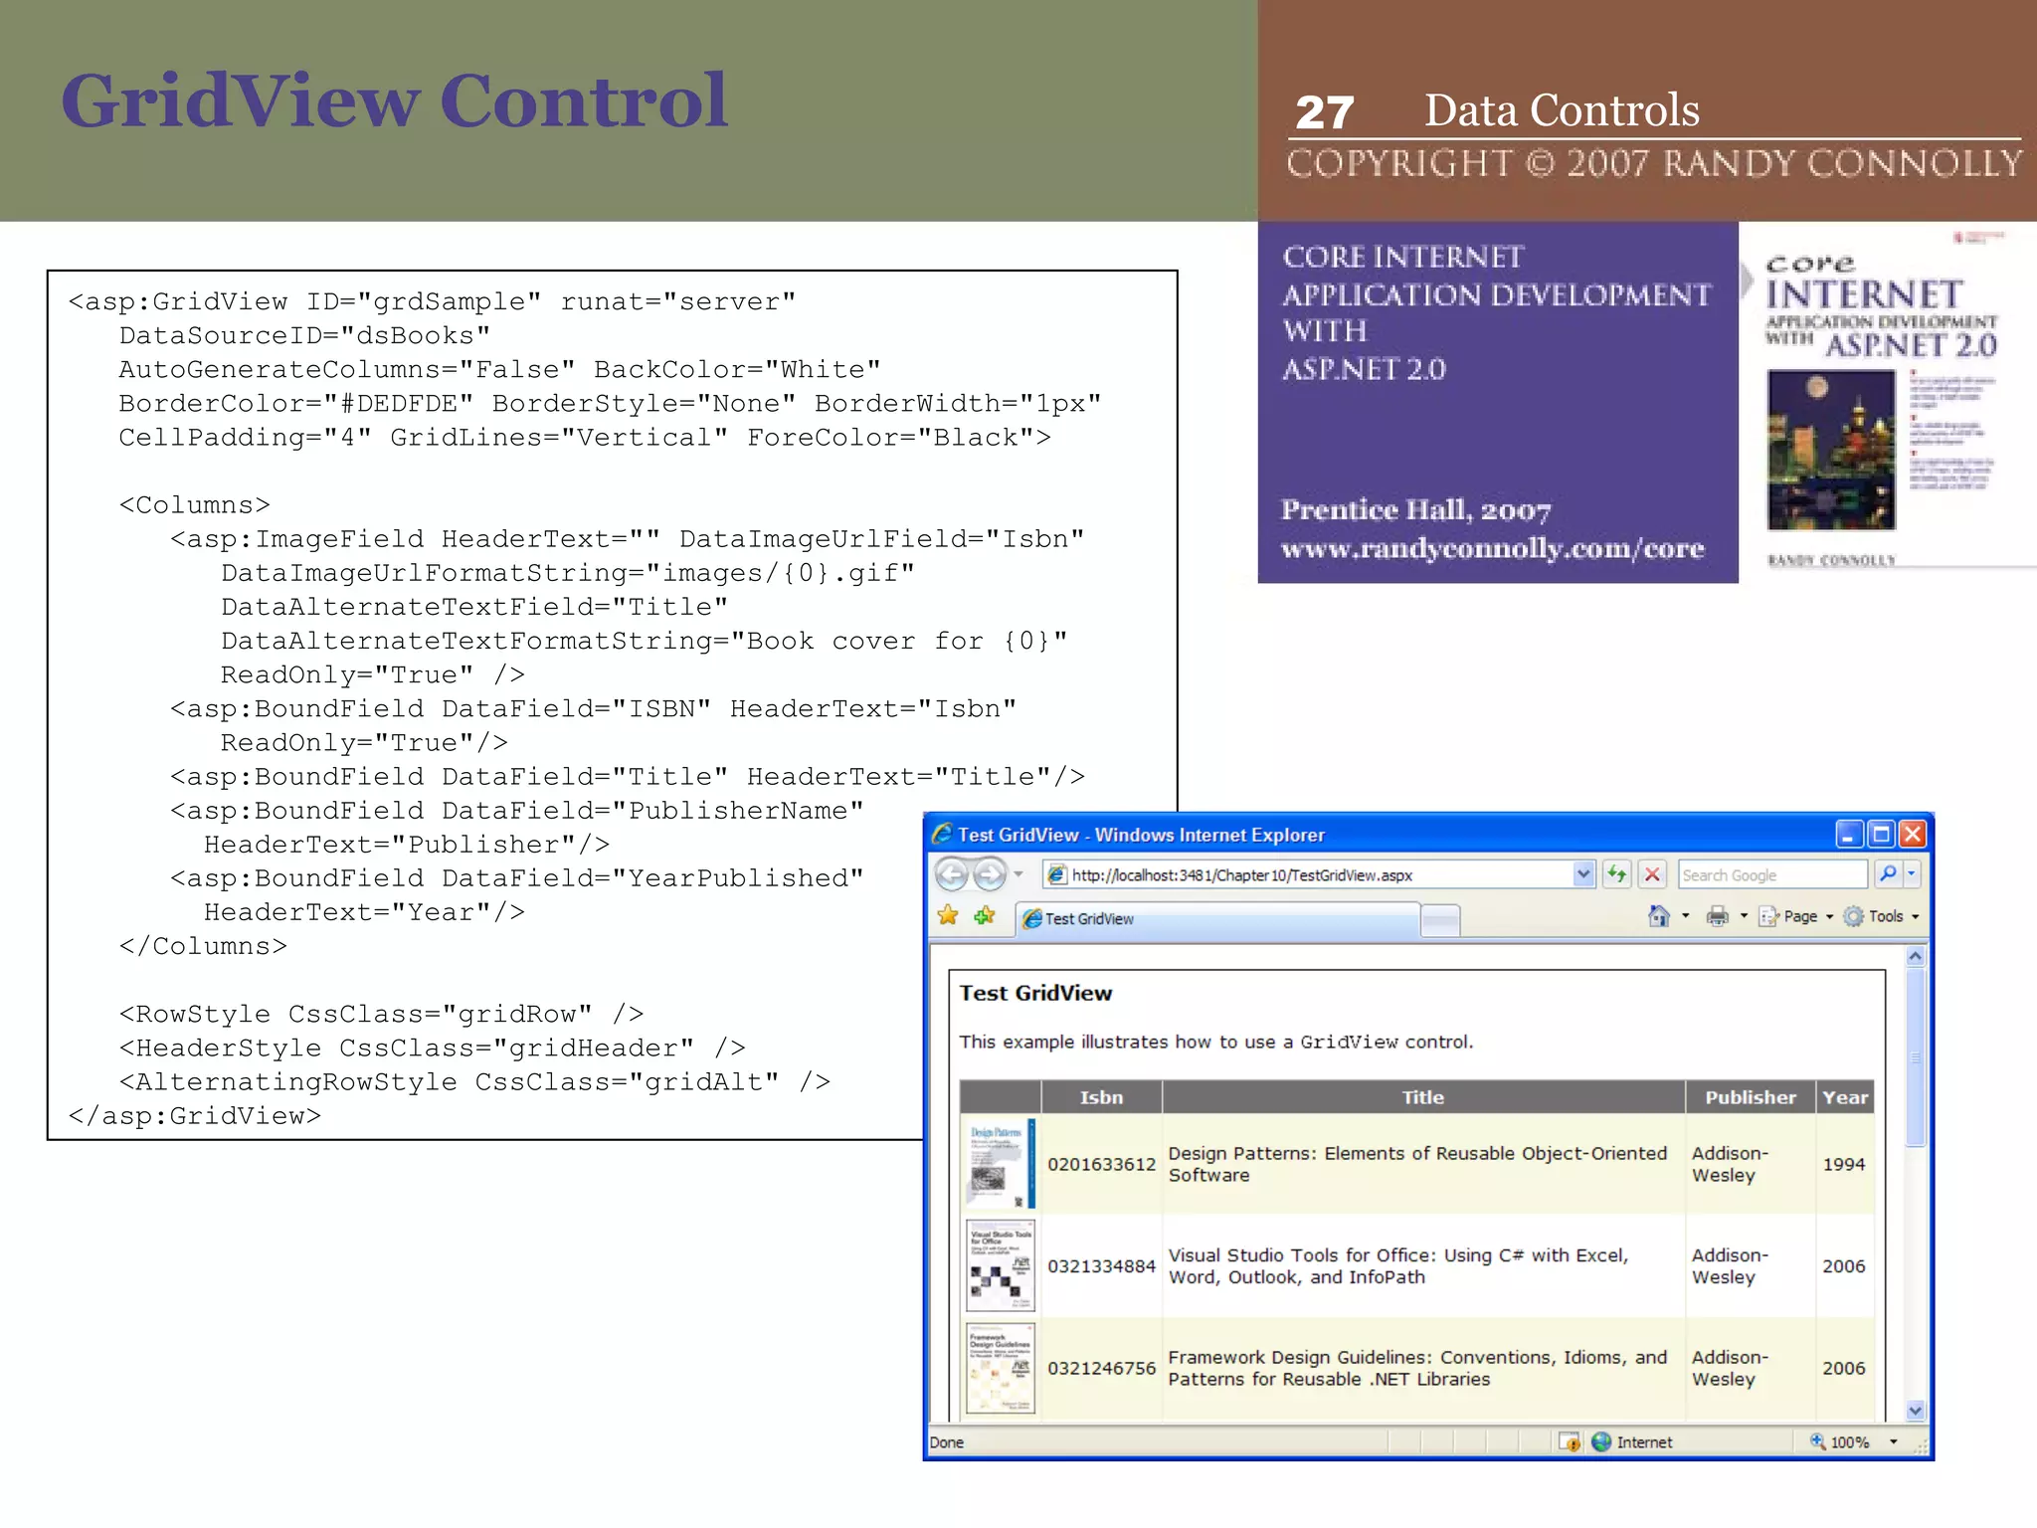The height and width of the screenshot is (1528, 2037).
Task: Click the yellow Favorites Center star
Action: click(948, 916)
